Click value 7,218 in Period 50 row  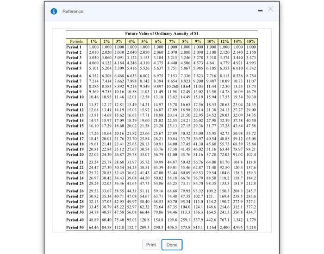251,227
